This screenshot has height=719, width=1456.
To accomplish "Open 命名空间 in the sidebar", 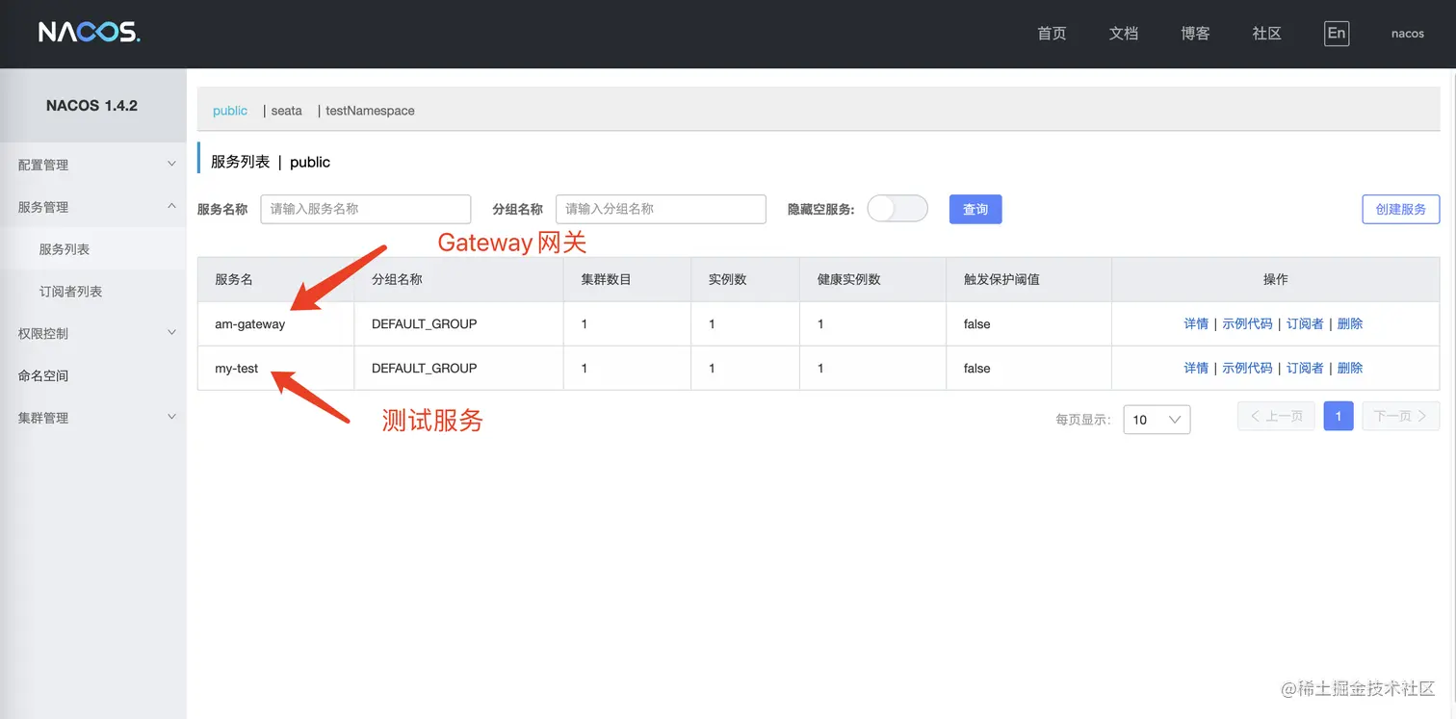I will point(43,375).
